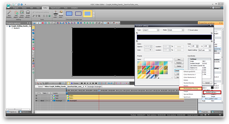Jump to the end of the timeline

(x=96, y=83)
